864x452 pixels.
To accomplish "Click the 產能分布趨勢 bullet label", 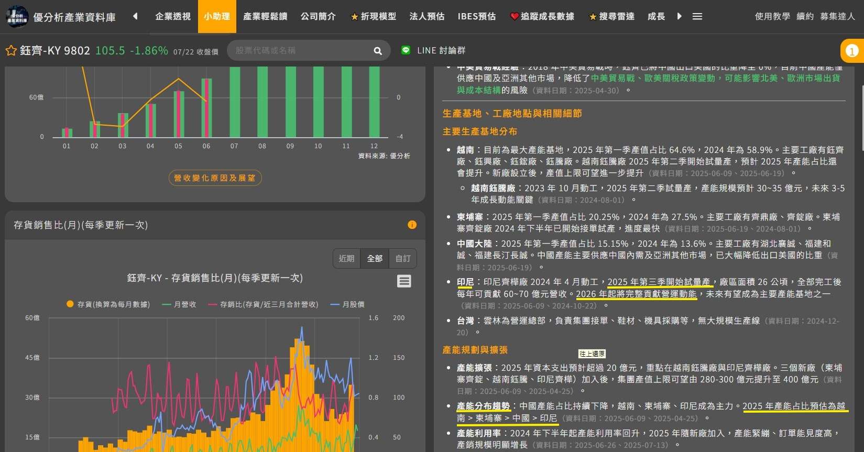I will (483, 406).
